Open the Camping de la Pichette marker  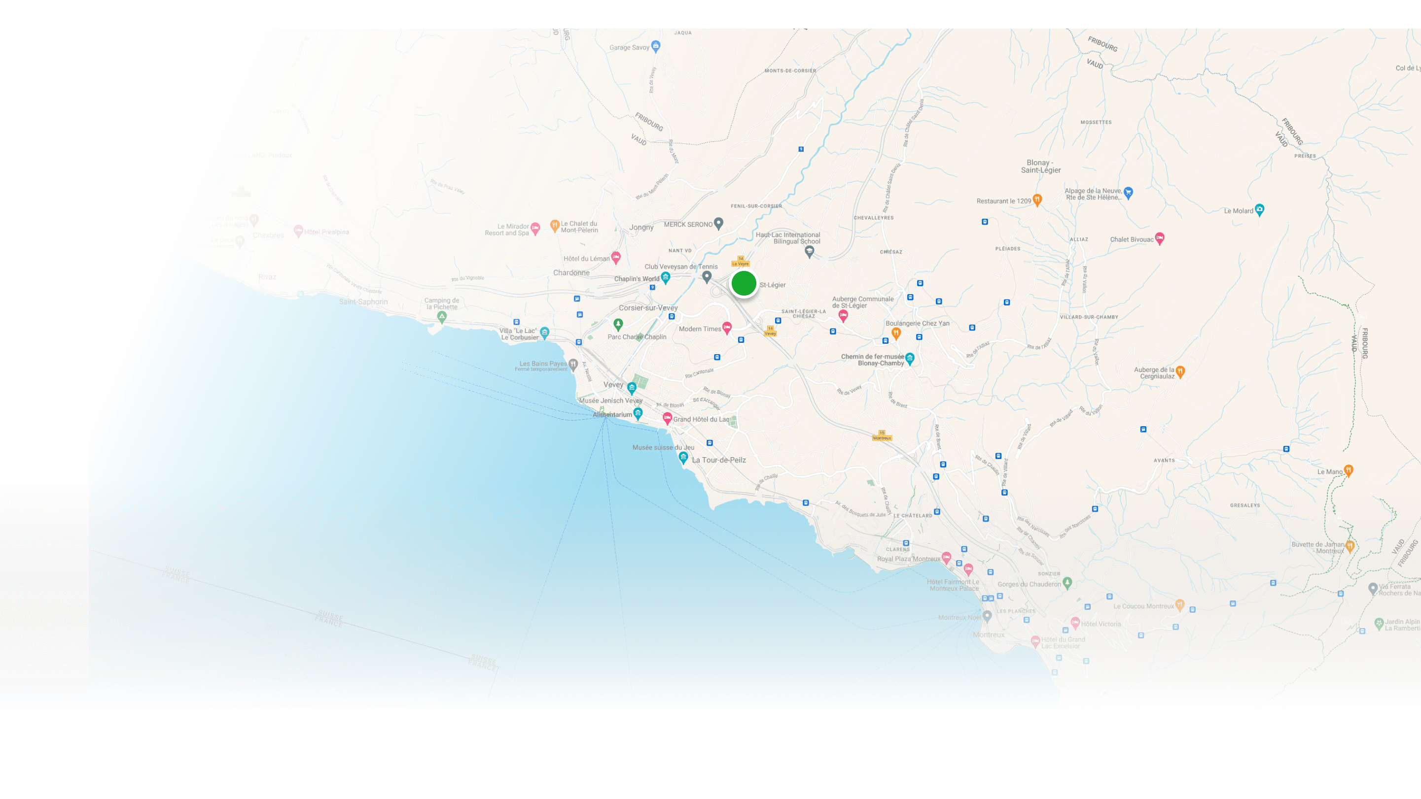(441, 316)
